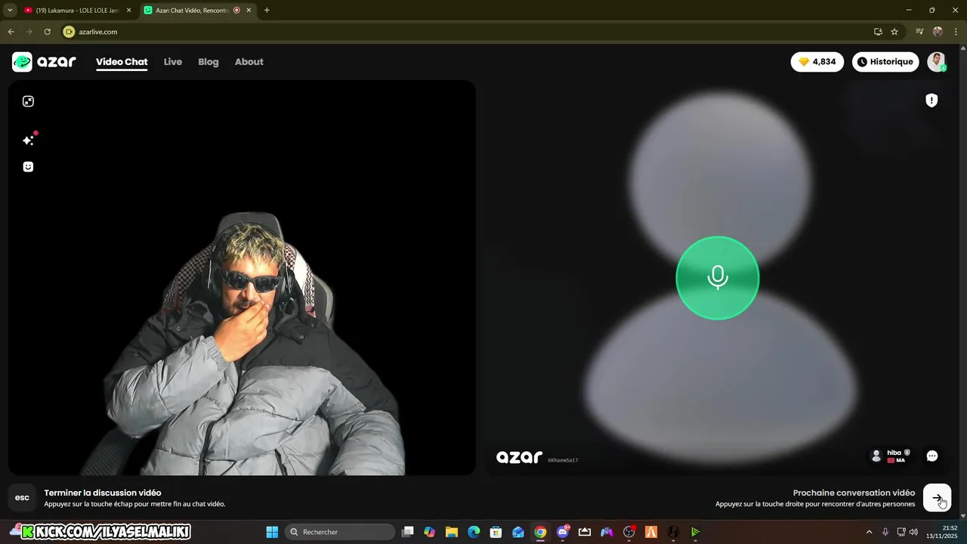This screenshot has height=544, width=967.
Task: Click the esc end video chat button
Action: click(x=23, y=498)
